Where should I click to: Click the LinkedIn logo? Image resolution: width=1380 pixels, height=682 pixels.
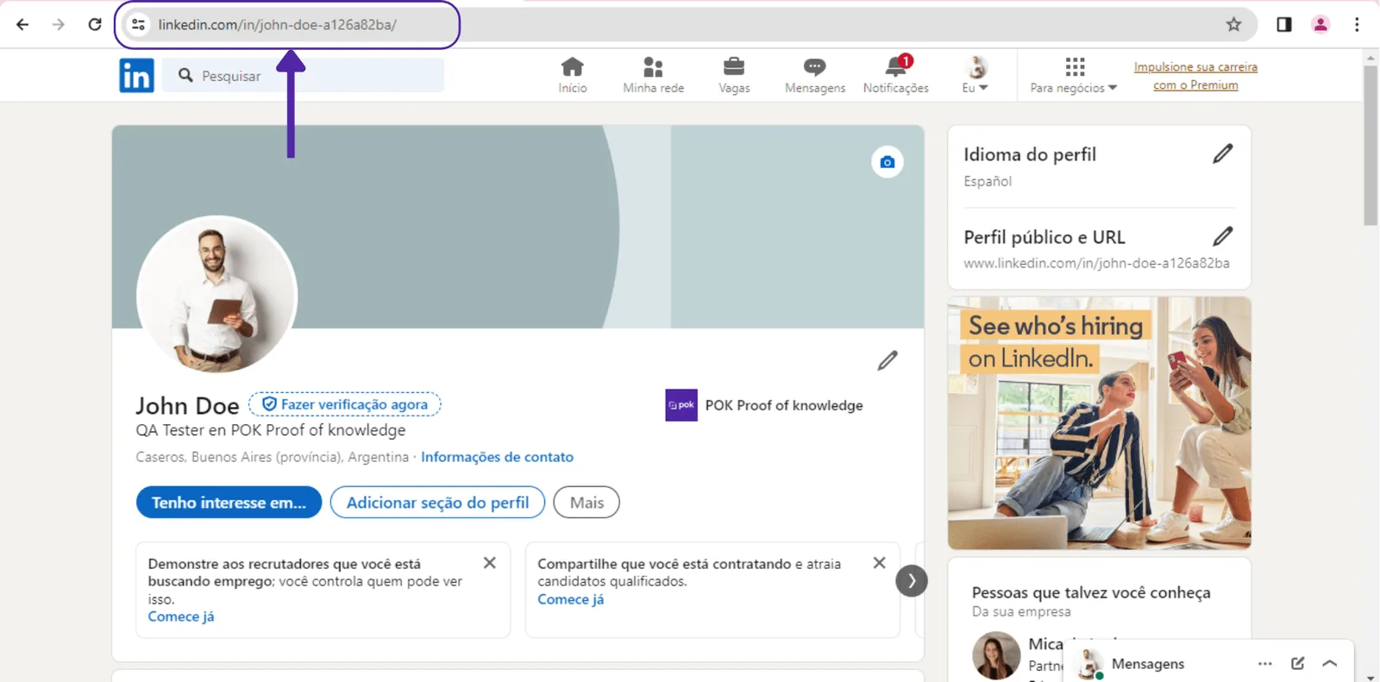[x=136, y=76]
